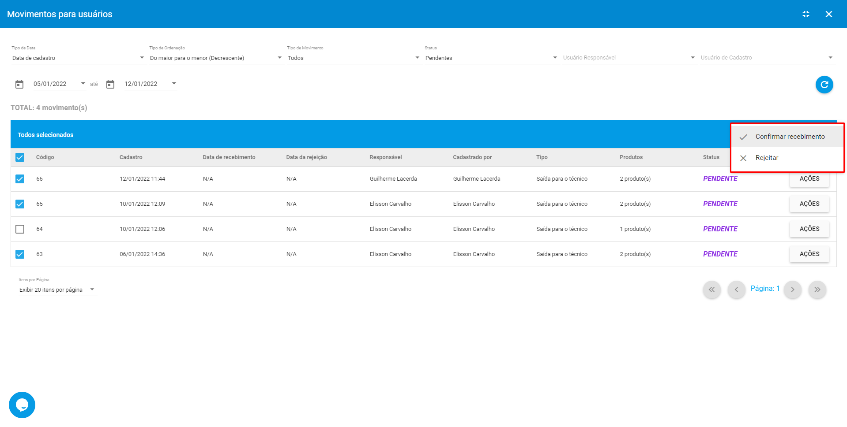
Task: Open AÇÕES button for movement 63
Action: tap(809, 254)
